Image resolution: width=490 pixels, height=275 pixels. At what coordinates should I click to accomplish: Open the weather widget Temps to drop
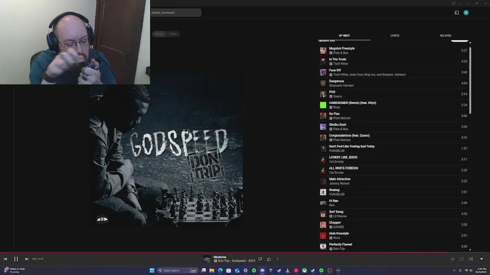pos(15,270)
